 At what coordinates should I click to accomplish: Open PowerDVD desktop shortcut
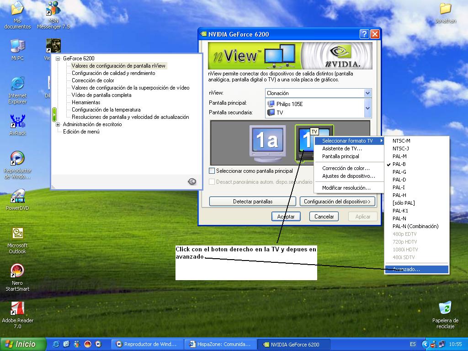click(x=17, y=197)
